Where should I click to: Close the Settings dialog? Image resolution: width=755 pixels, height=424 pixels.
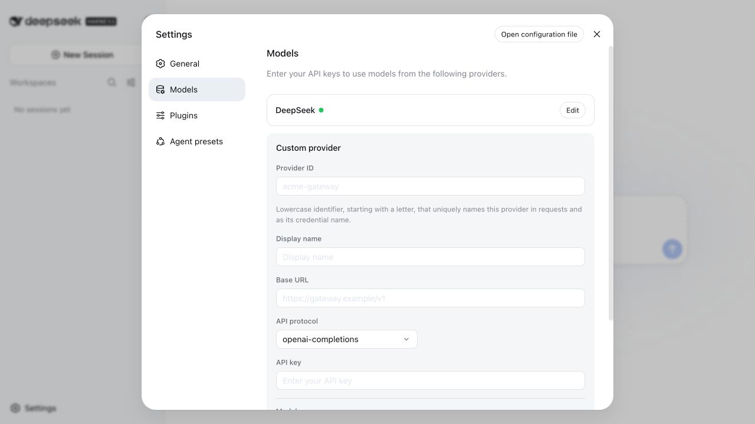point(597,34)
